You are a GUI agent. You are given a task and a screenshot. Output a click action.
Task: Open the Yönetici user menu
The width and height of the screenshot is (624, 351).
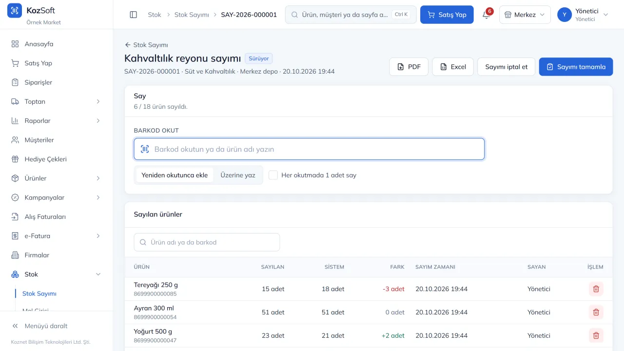pos(583,15)
